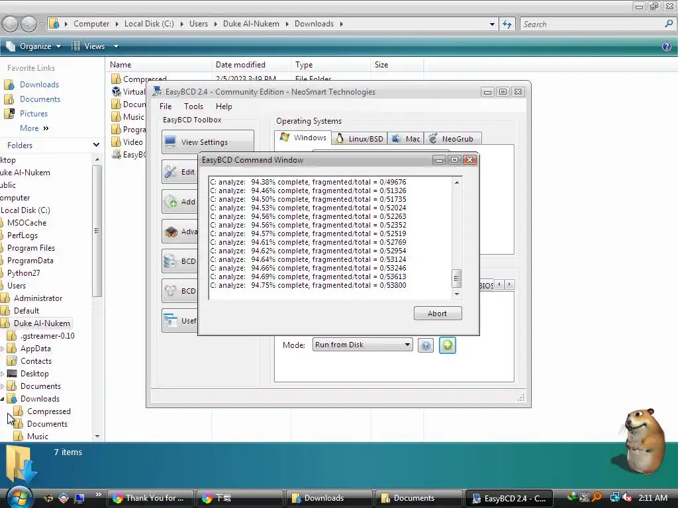678x508 pixels.
Task: Open Pictures in Favorite Links
Action: click(x=33, y=114)
